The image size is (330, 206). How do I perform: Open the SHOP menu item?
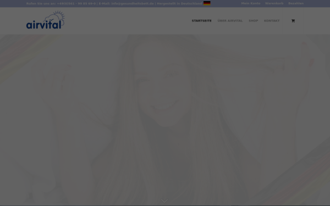(254, 21)
